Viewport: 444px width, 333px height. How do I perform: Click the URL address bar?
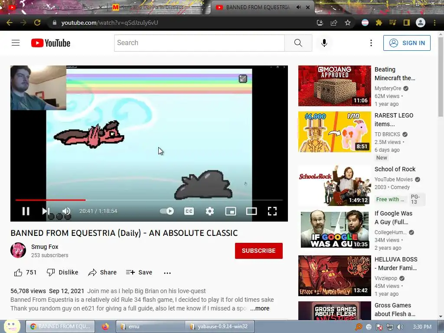point(181,23)
